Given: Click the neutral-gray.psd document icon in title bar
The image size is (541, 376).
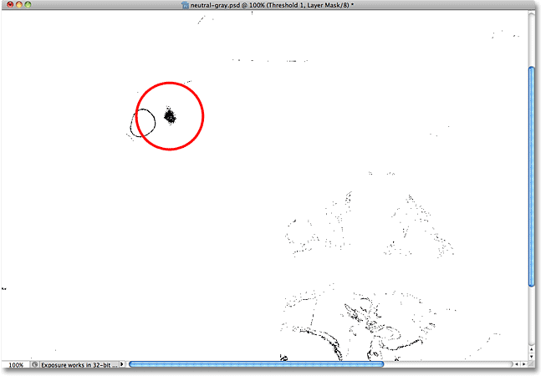Looking at the screenshot, I should 186,5.
